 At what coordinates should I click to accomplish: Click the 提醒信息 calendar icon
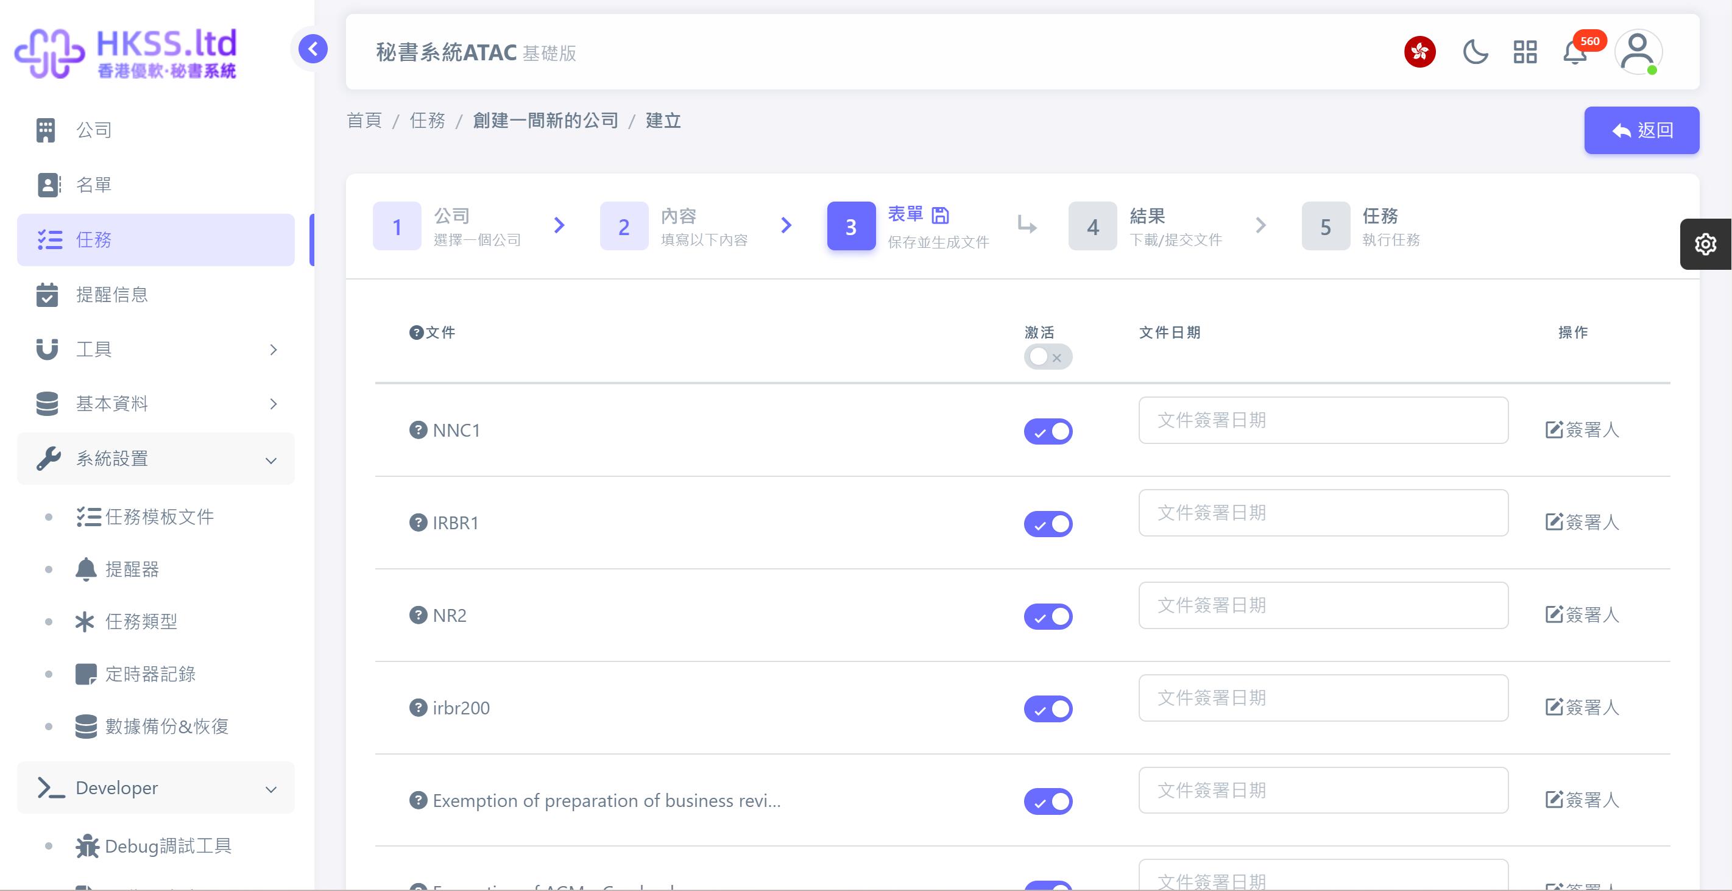click(47, 294)
